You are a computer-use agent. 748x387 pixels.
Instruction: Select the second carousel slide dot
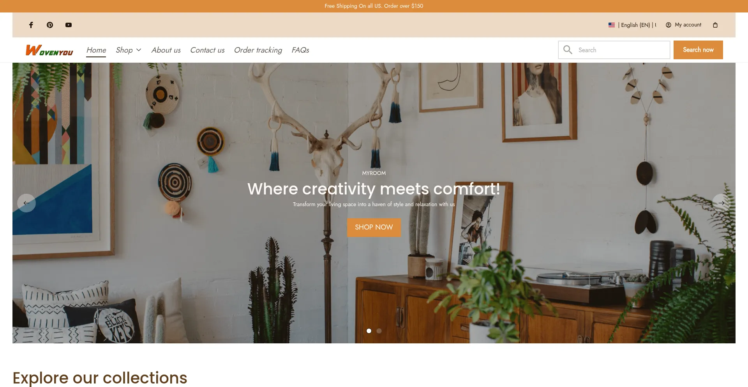click(x=379, y=331)
